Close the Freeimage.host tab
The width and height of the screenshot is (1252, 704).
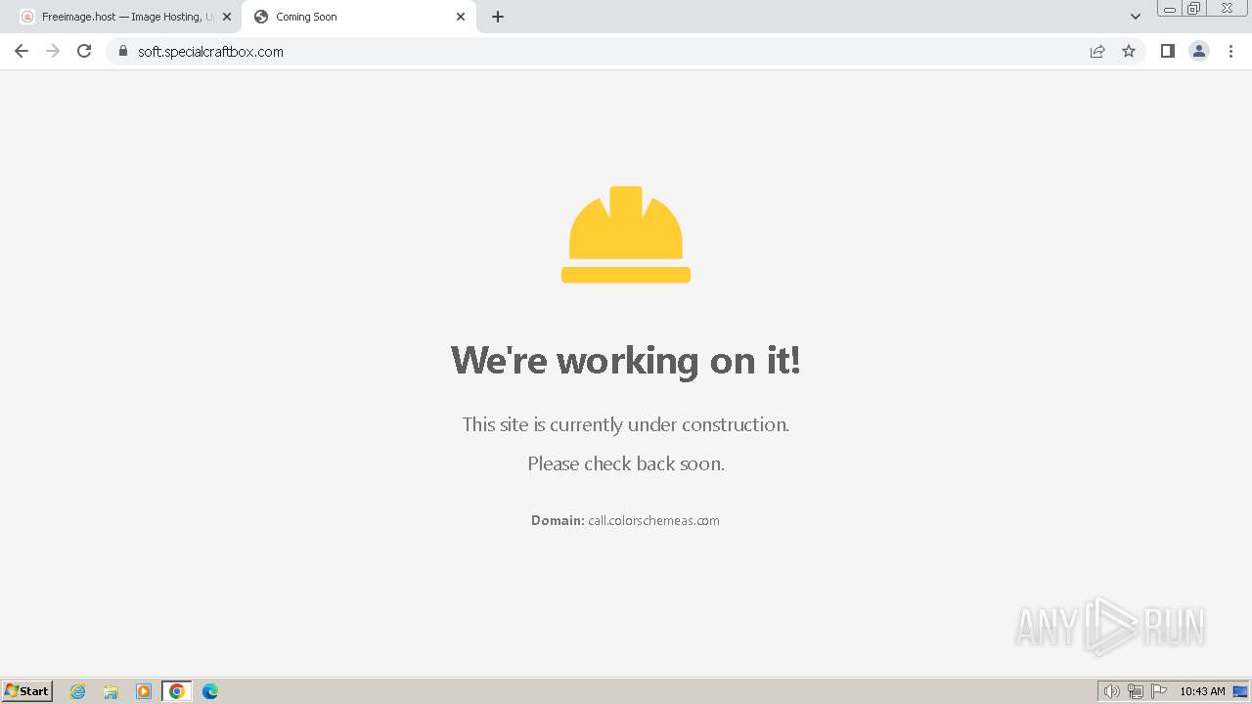click(227, 17)
